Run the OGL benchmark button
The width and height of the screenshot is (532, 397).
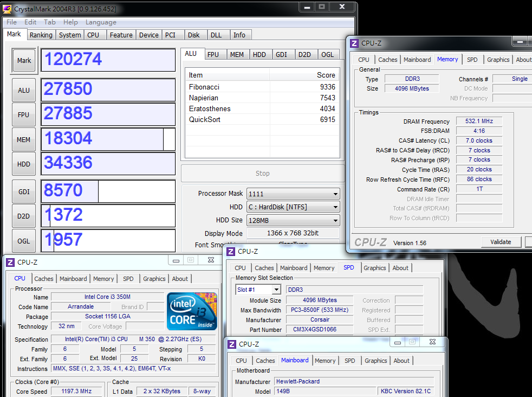click(x=24, y=241)
